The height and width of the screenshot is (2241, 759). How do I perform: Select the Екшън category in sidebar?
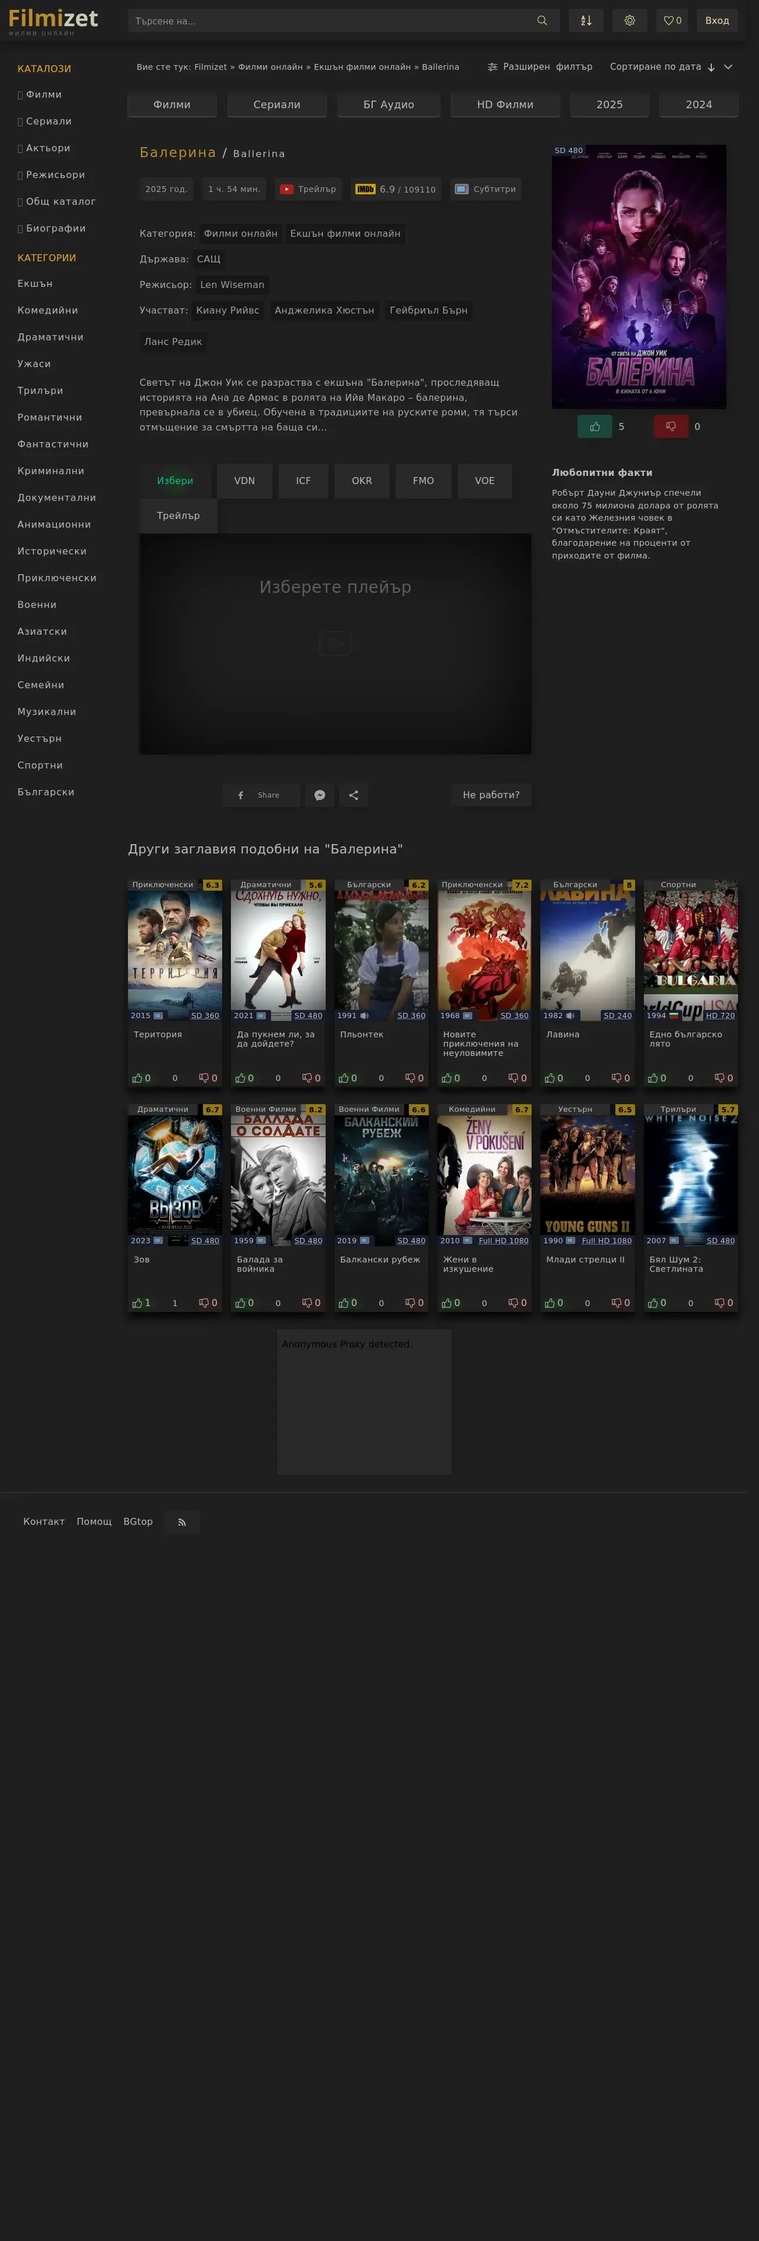pos(35,283)
